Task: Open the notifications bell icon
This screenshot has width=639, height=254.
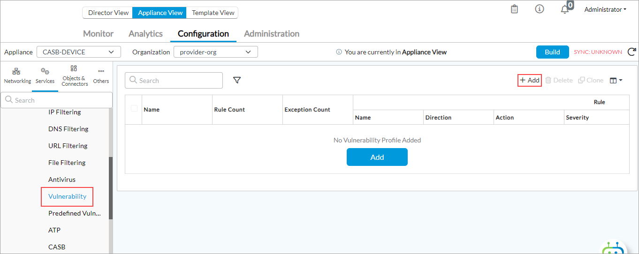Action: 565,9
